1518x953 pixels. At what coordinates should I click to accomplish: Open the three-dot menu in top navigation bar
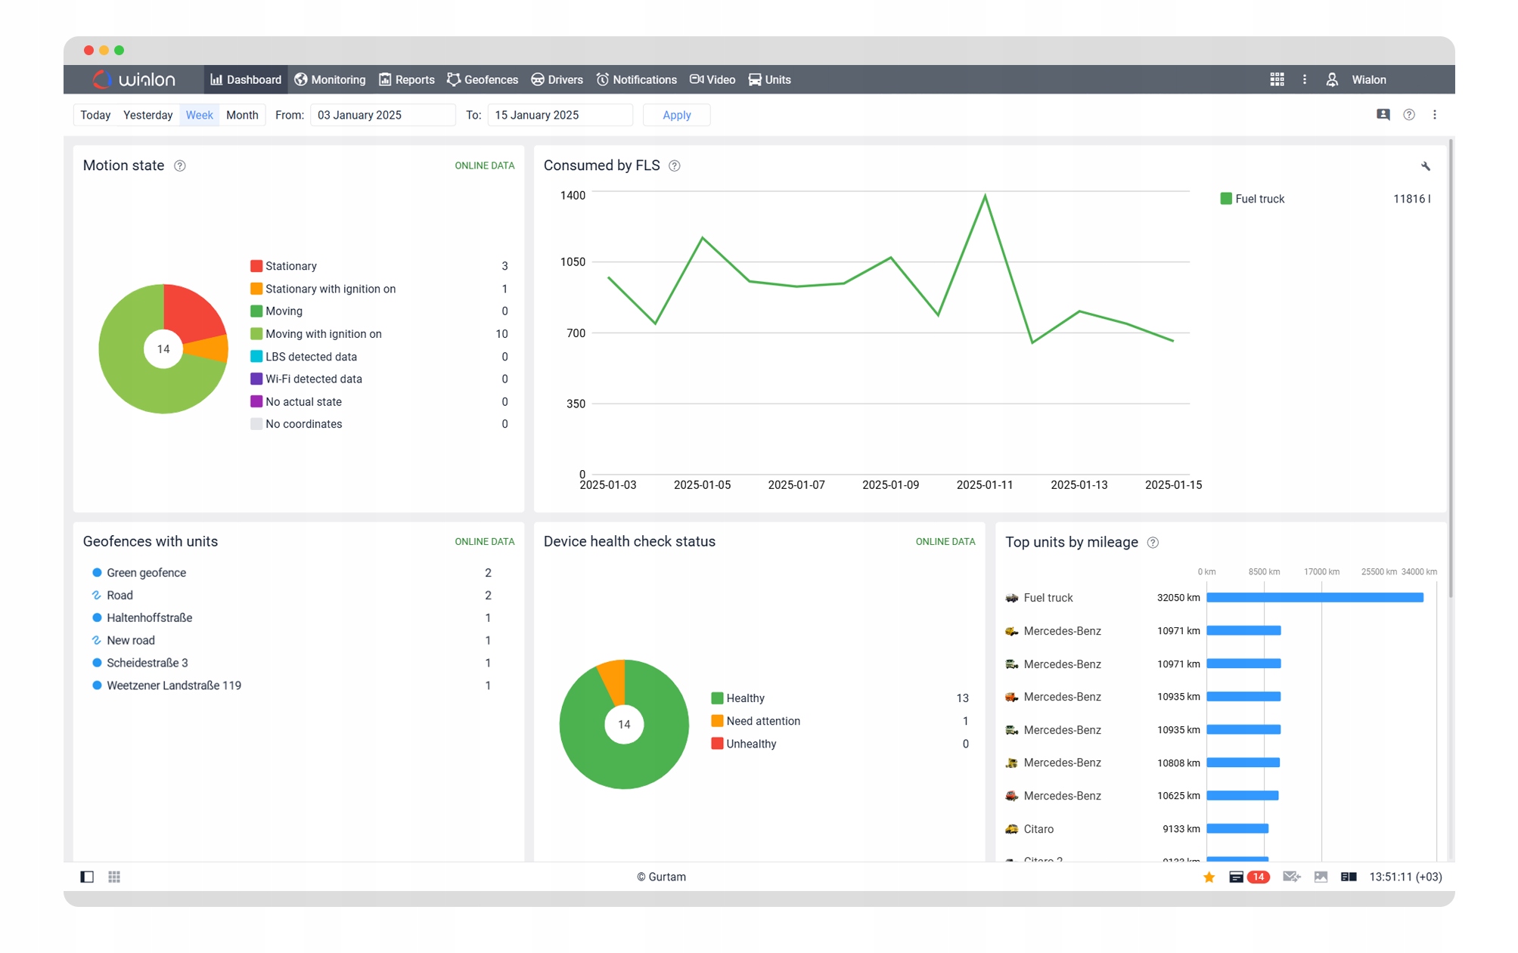pos(1304,79)
